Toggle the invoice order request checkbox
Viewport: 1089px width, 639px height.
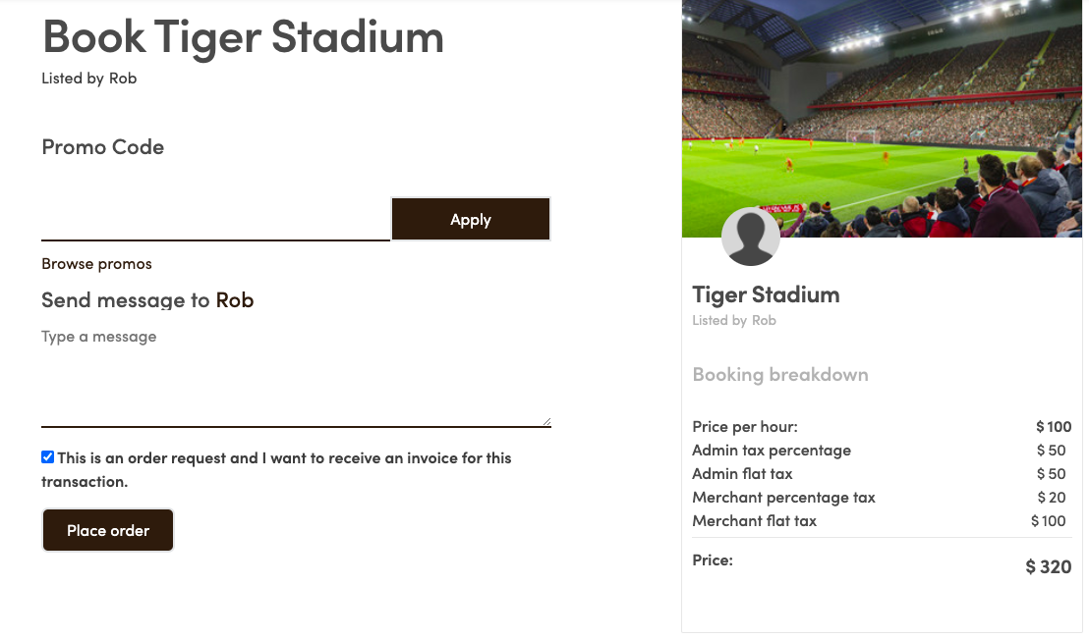(48, 457)
